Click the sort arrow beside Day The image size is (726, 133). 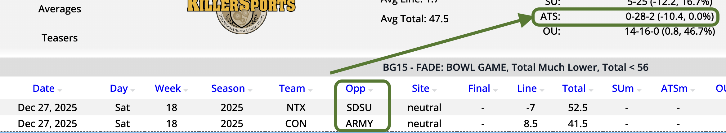pos(133,90)
